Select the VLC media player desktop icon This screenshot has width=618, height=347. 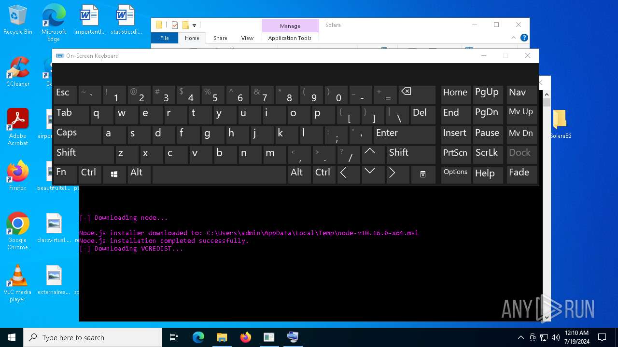point(18,284)
